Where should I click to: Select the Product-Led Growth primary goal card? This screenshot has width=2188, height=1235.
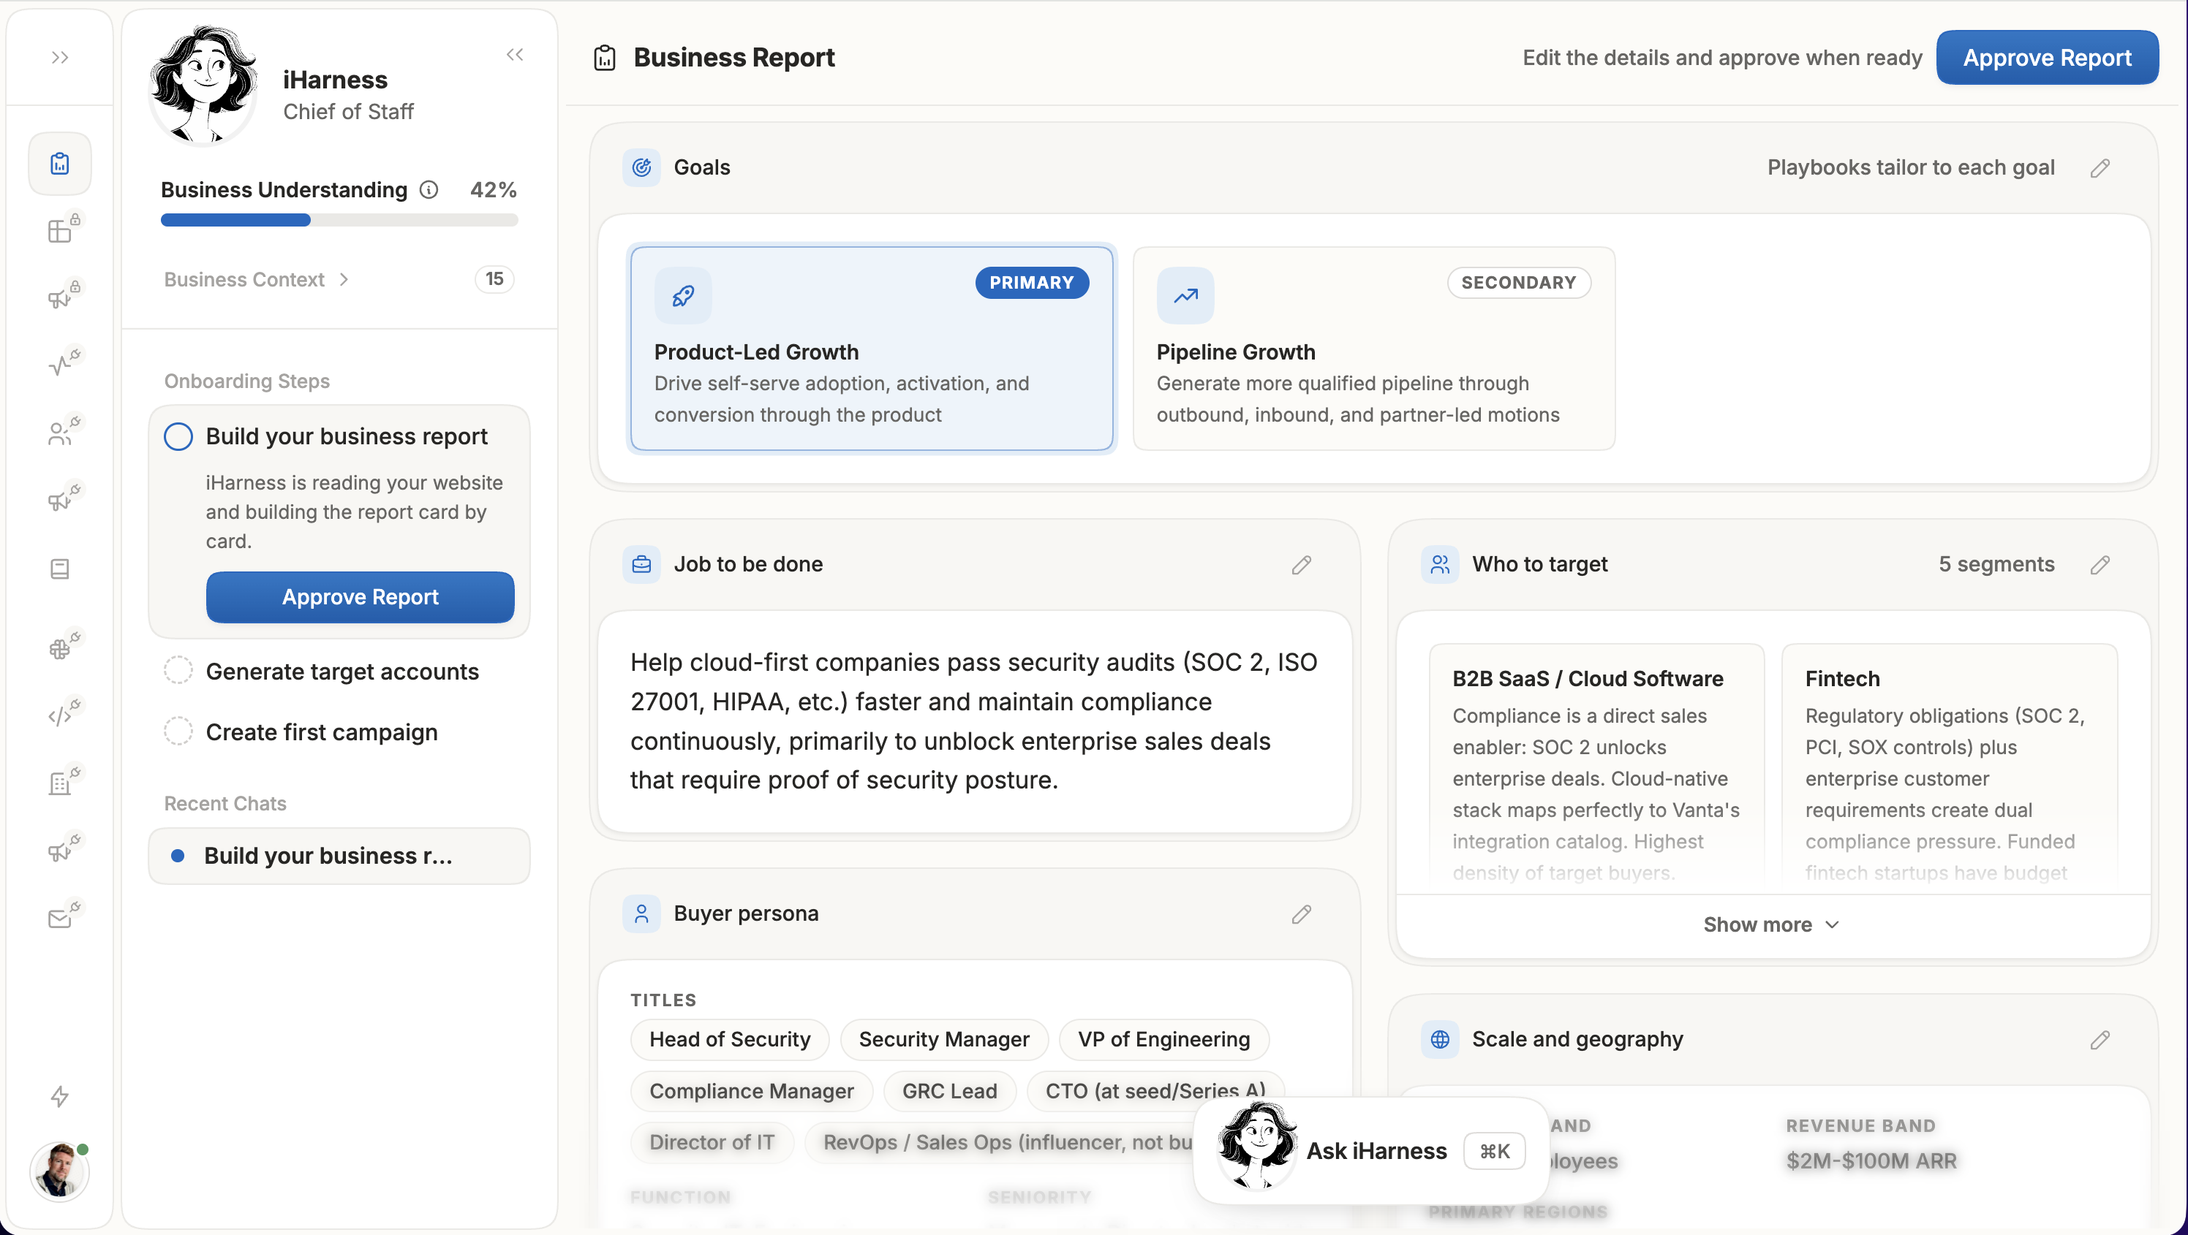(872, 349)
